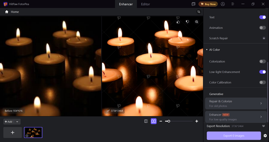This screenshot has height=142, width=269.
Task: Open the crop tool icon
Action: pyautogui.click(x=199, y=12)
